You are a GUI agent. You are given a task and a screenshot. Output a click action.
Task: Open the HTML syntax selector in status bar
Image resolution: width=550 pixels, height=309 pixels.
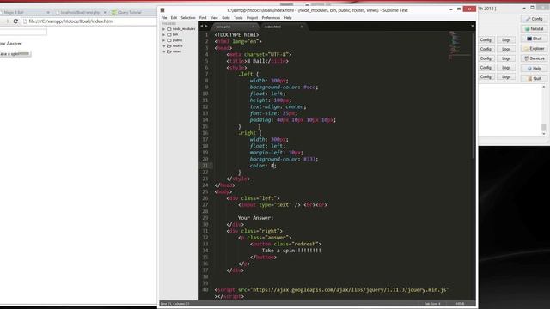(460, 304)
